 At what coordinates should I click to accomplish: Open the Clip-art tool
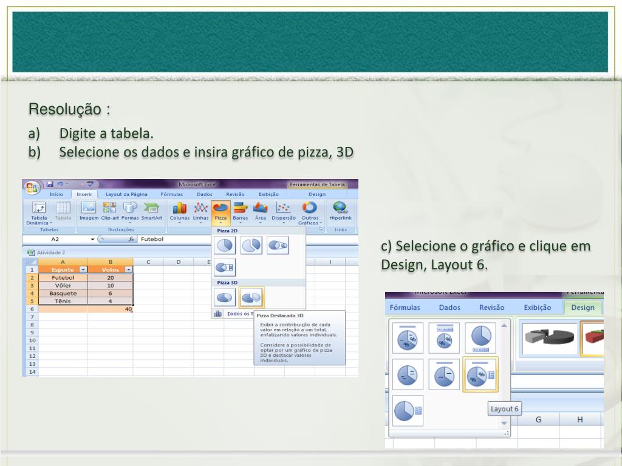point(110,211)
